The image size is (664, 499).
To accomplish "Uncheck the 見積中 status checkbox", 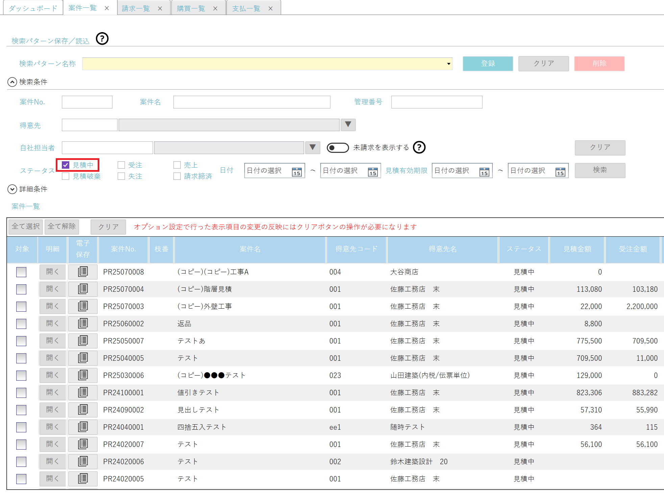I will [66, 165].
